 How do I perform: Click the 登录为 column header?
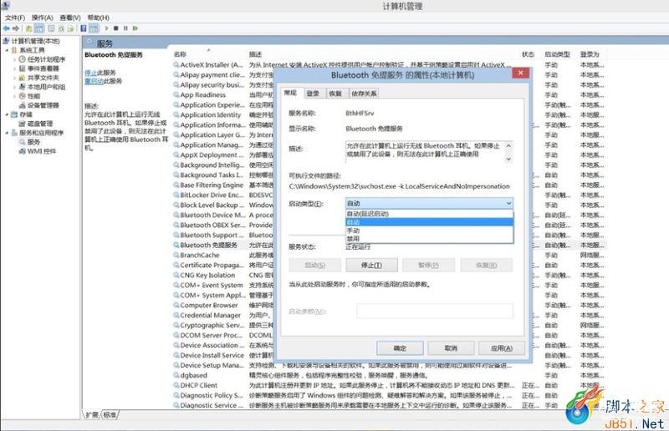click(590, 54)
